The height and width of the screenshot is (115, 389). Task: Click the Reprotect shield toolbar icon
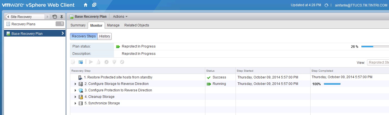tap(114, 62)
